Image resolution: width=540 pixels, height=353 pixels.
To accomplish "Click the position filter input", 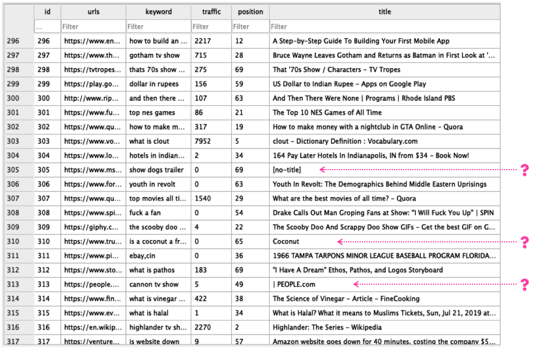I will point(250,26).
